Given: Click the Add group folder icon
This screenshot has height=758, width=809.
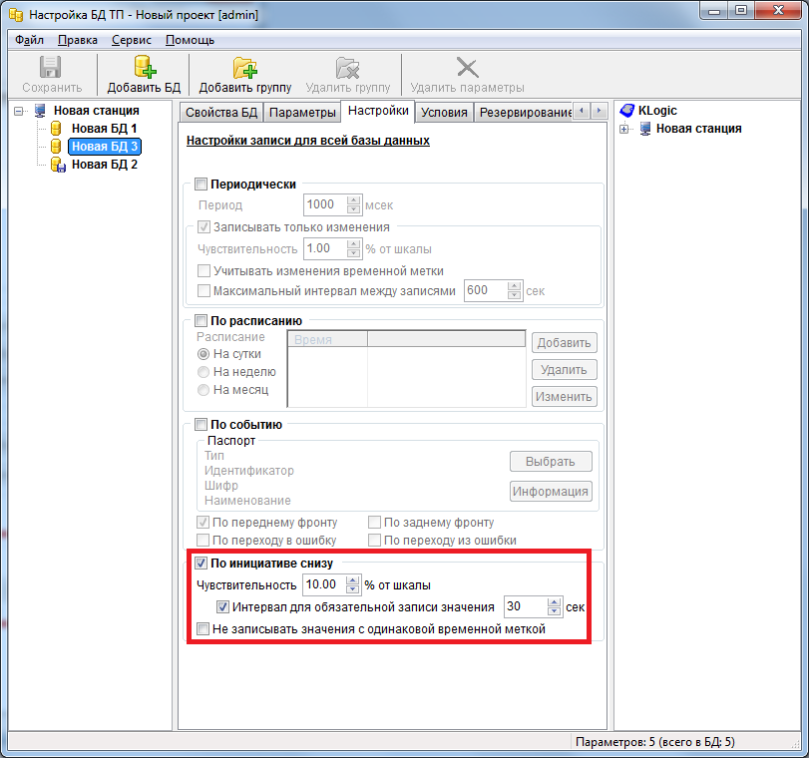Looking at the screenshot, I should 244,68.
